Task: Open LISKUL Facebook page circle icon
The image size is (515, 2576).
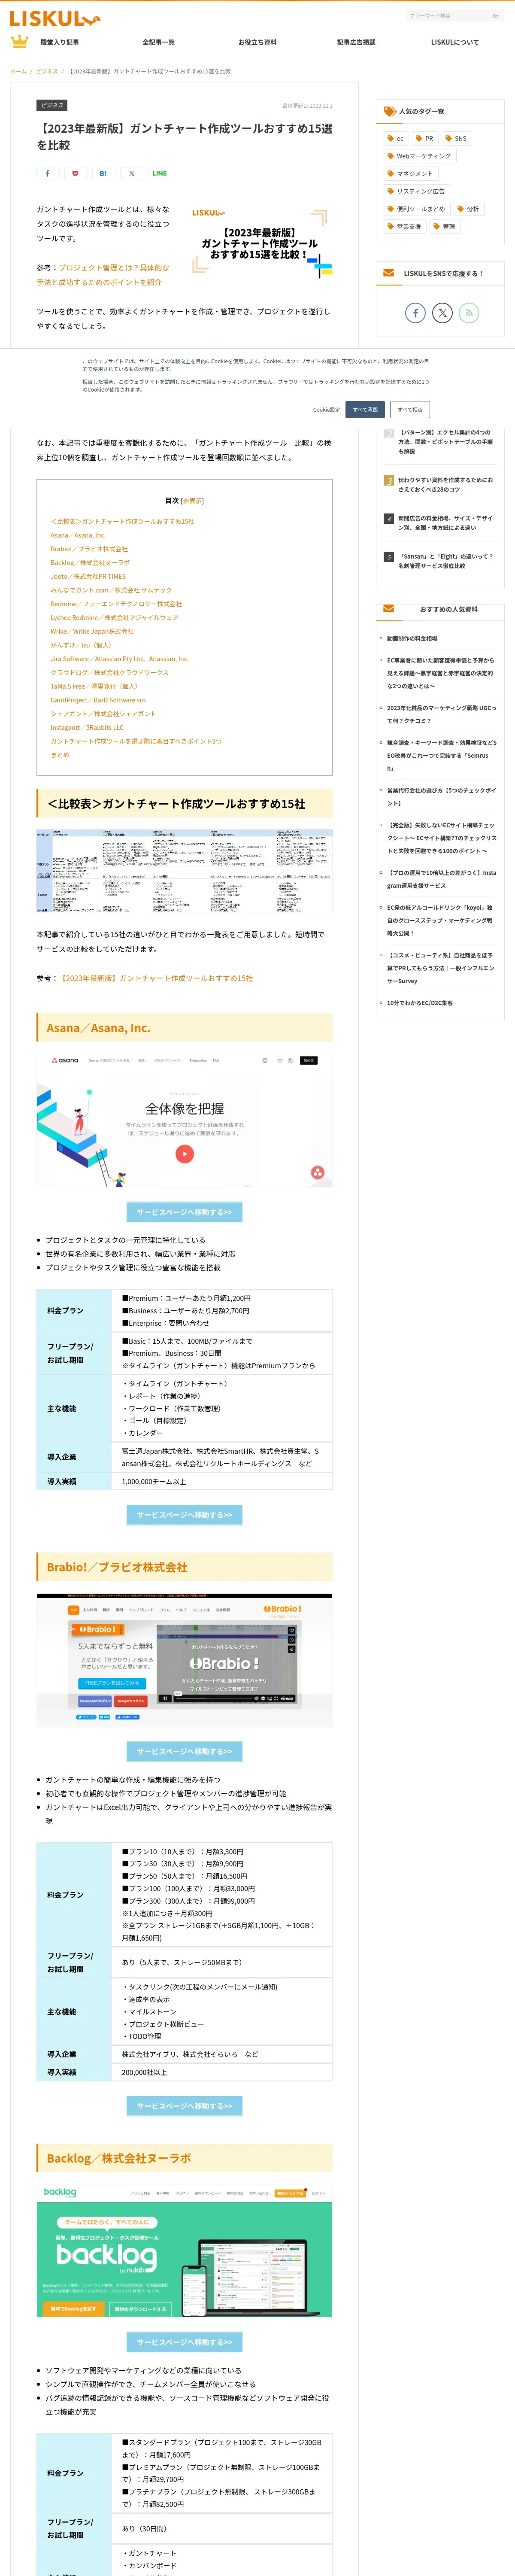Action: click(x=415, y=313)
